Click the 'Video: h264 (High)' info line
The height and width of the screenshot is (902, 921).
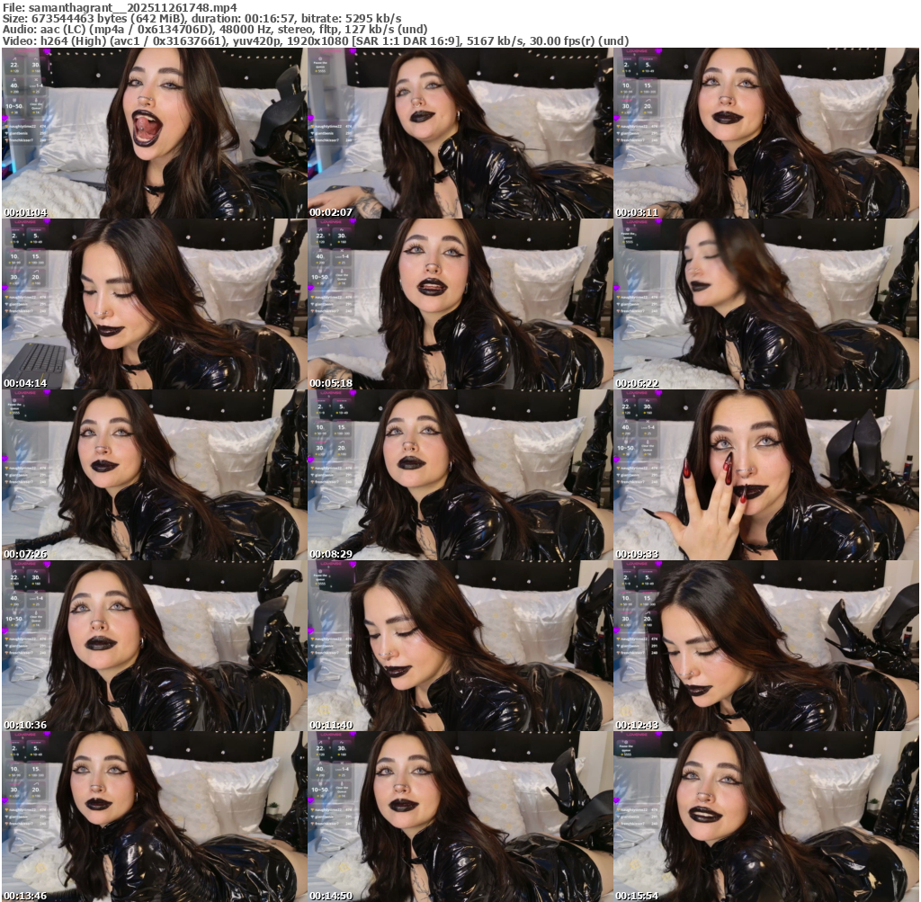coord(316,41)
